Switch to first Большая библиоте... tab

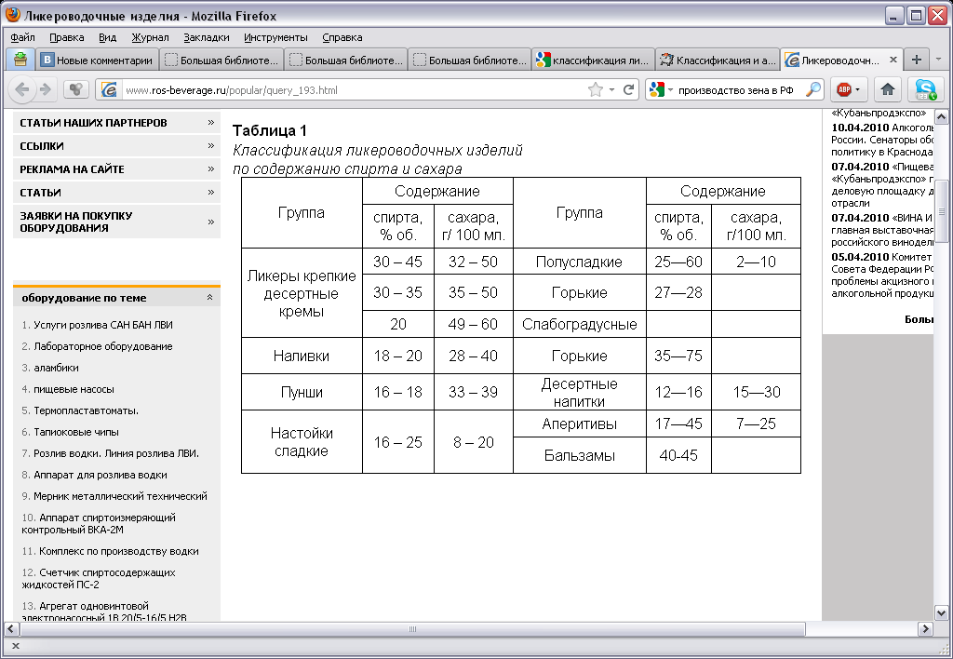pos(221,60)
